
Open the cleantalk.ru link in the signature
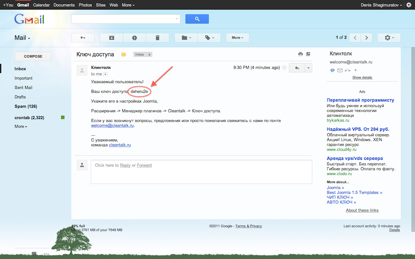(x=120, y=144)
